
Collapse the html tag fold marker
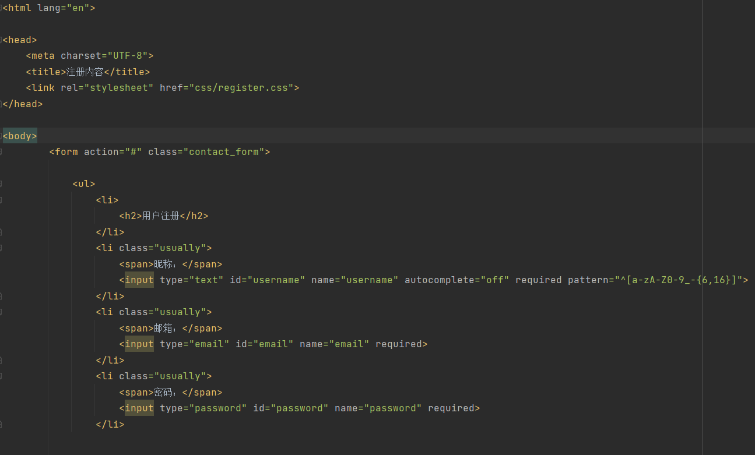[x=1, y=8]
